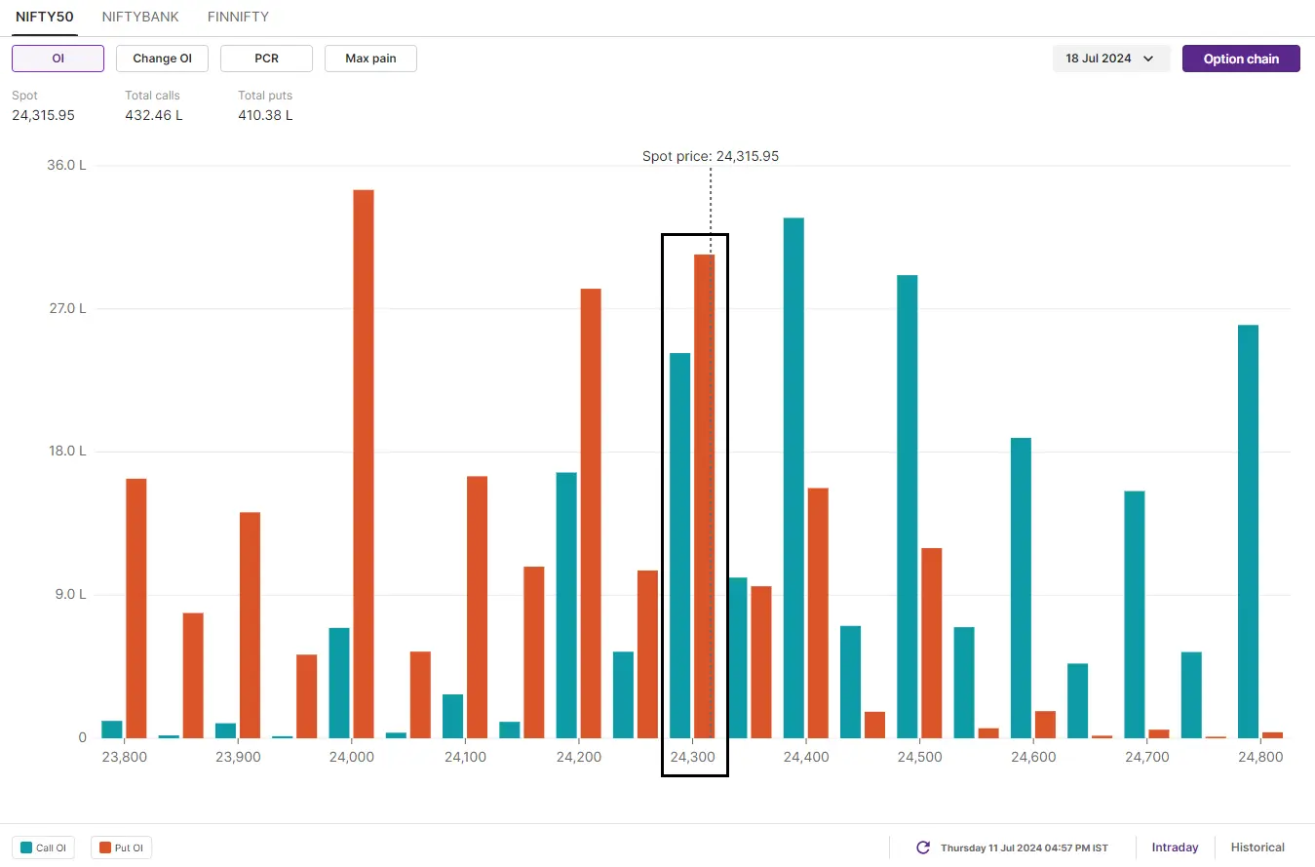This screenshot has width=1315, height=867.
Task: Click the 24,000 strike axis label
Action: point(352,757)
